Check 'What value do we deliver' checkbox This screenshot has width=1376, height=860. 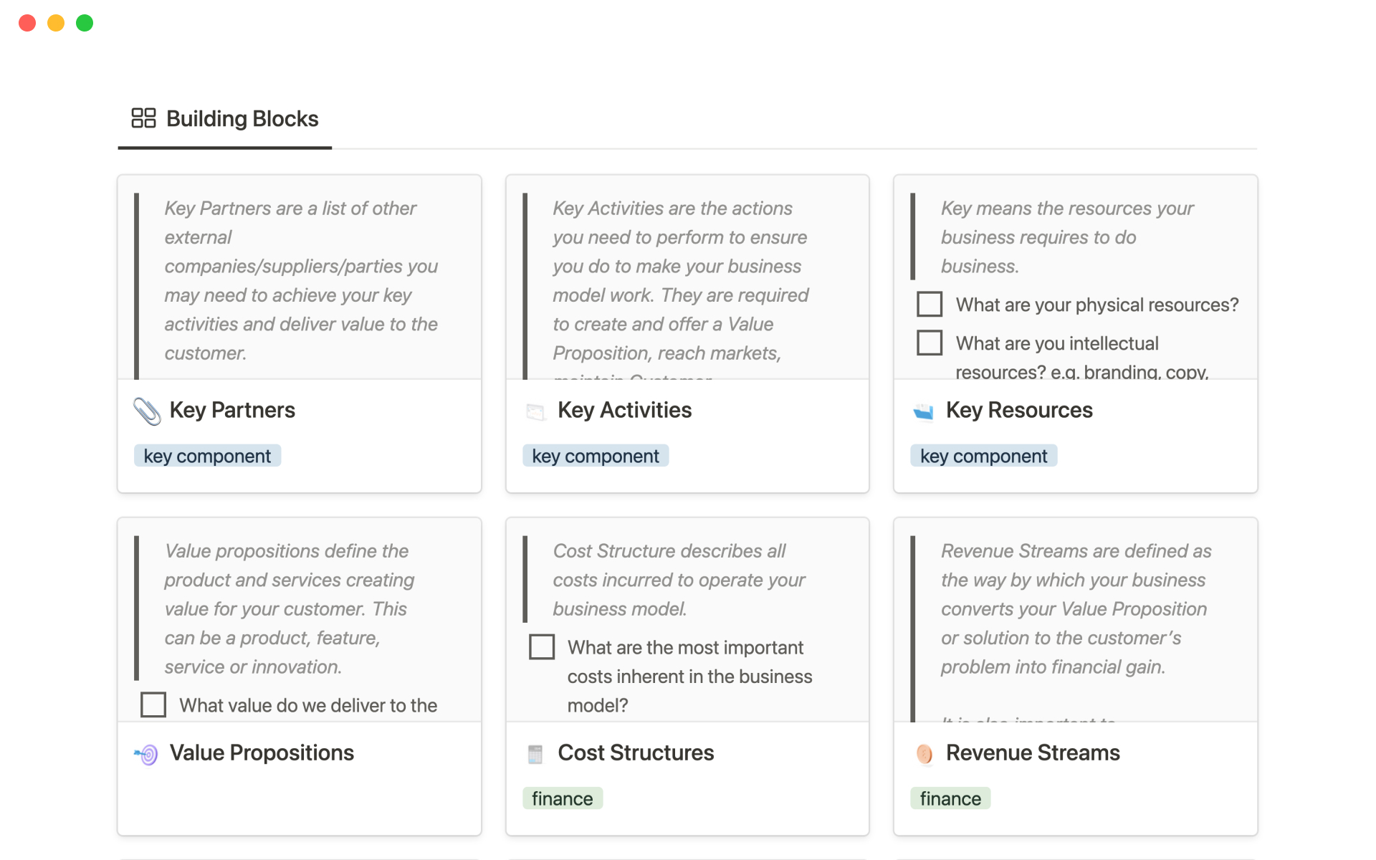click(153, 705)
